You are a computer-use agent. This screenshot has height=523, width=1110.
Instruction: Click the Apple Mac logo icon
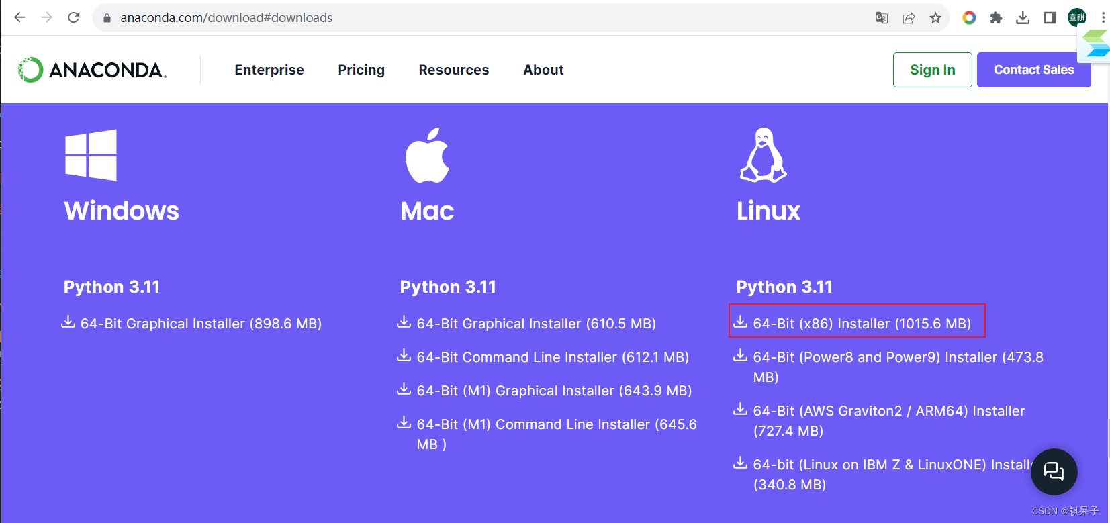point(427,155)
